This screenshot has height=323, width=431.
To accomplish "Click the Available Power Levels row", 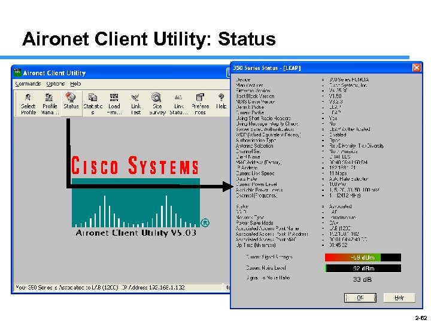I will pos(308,190).
